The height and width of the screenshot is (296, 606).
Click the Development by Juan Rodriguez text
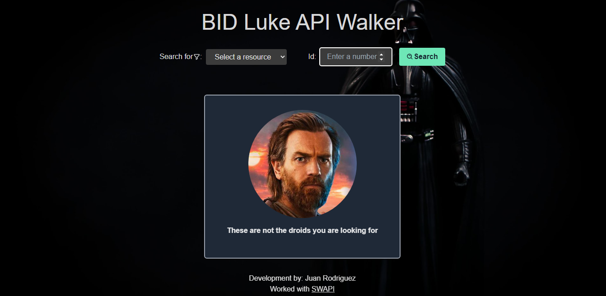[x=302, y=278]
